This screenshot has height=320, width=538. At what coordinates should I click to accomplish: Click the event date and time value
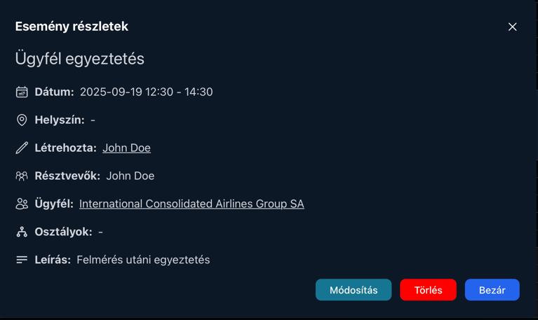click(146, 92)
